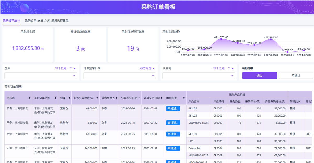
Task: Sort table by 供应商 column icon
Action: [29, 98]
